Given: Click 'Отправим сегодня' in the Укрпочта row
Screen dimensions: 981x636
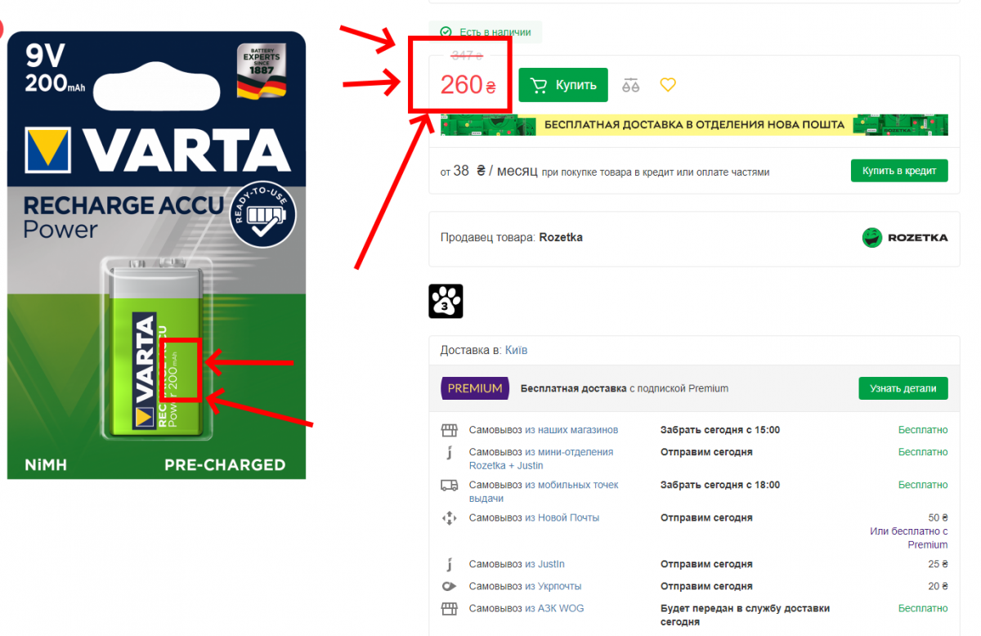Looking at the screenshot, I should [x=706, y=586].
